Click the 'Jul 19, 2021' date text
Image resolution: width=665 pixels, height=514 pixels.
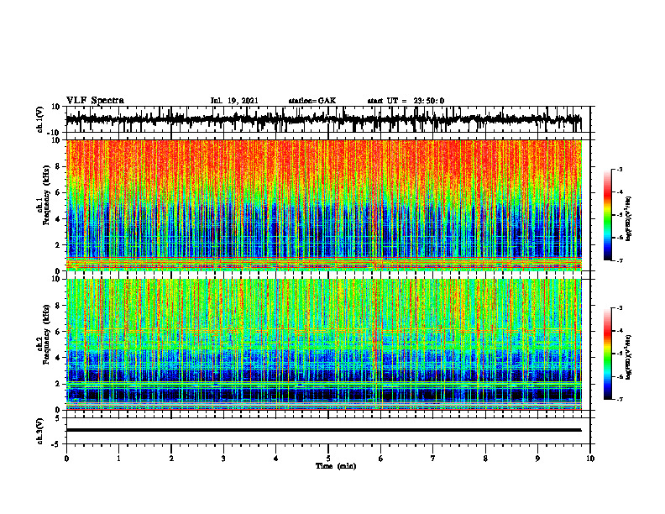click(234, 101)
